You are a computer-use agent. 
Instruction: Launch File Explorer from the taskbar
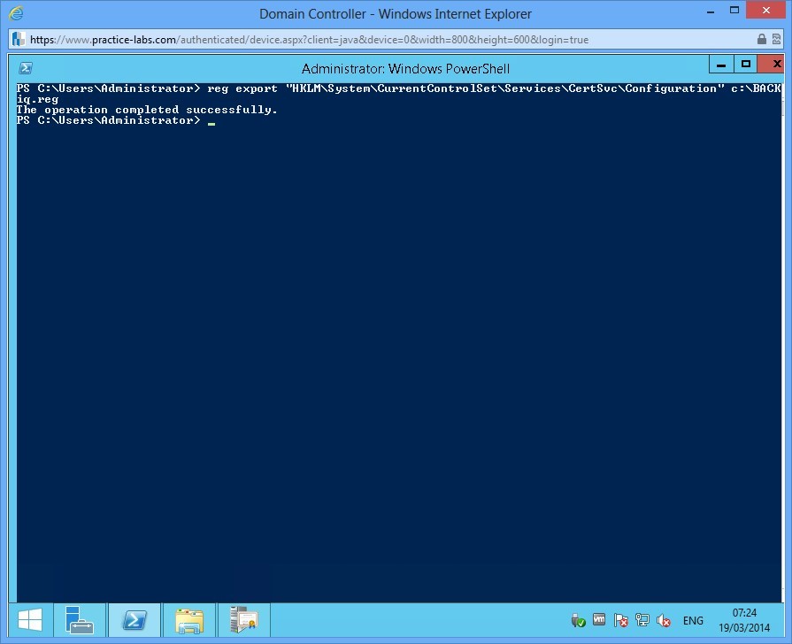(x=189, y=620)
